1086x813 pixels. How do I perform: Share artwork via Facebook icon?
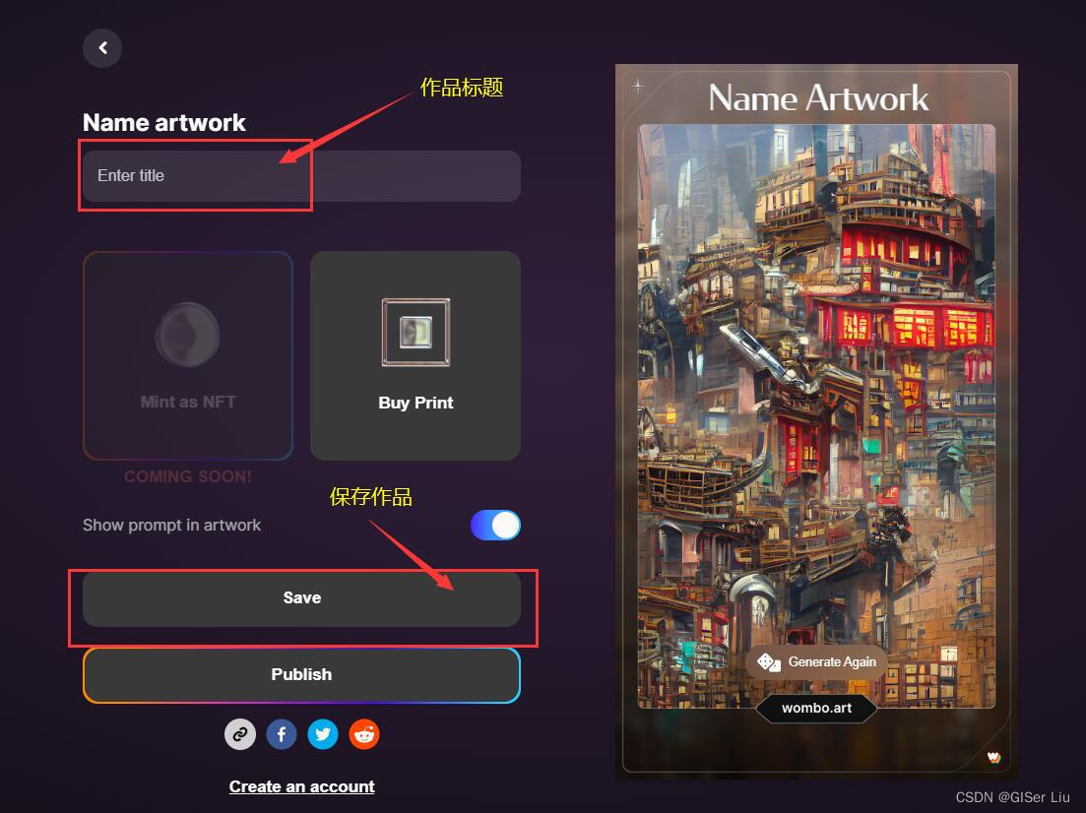coord(282,734)
